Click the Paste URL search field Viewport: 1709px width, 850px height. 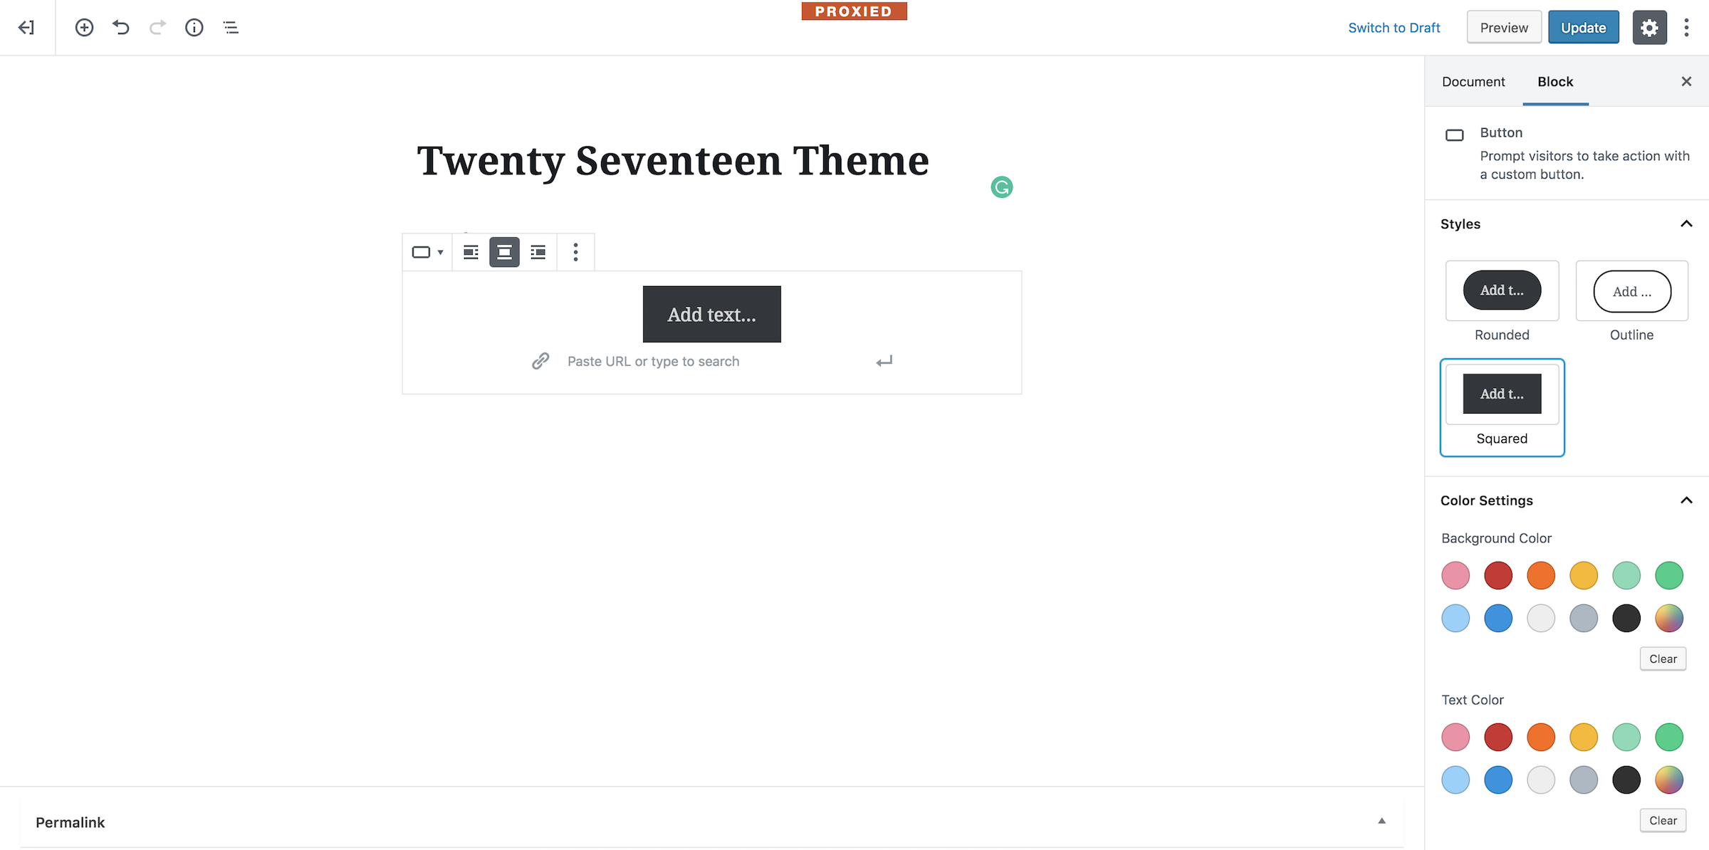pyautogui.click(x=653, y=361)
